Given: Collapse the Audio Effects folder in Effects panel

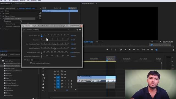Looking at the screenshot, I should 1,61.
